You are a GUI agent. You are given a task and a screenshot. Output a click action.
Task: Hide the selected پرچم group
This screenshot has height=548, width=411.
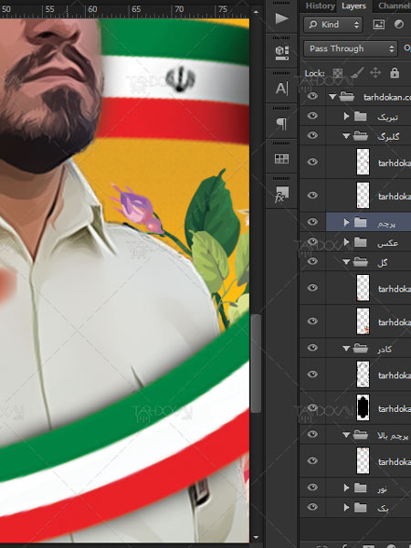point(312,222)
